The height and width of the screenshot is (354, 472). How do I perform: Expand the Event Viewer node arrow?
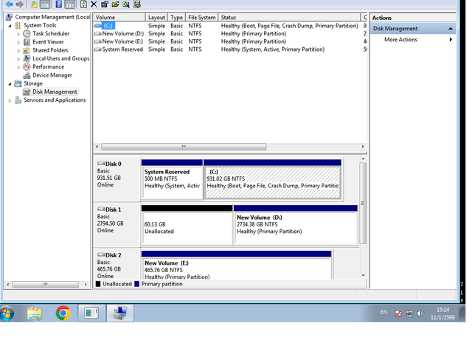click(x=18, y=43)
